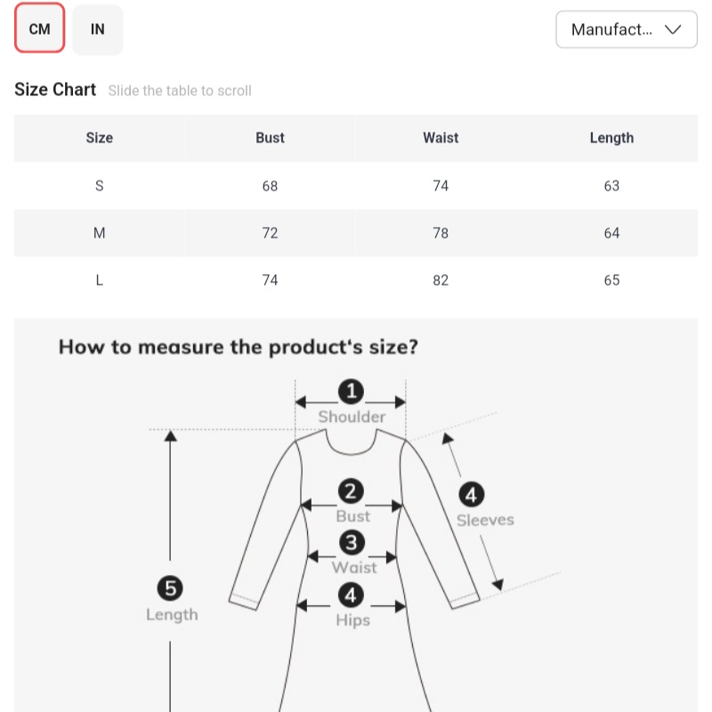This screenshot has width=712, height=712.
Task: Switch units to CM
Action: click(x=40, y=29)
